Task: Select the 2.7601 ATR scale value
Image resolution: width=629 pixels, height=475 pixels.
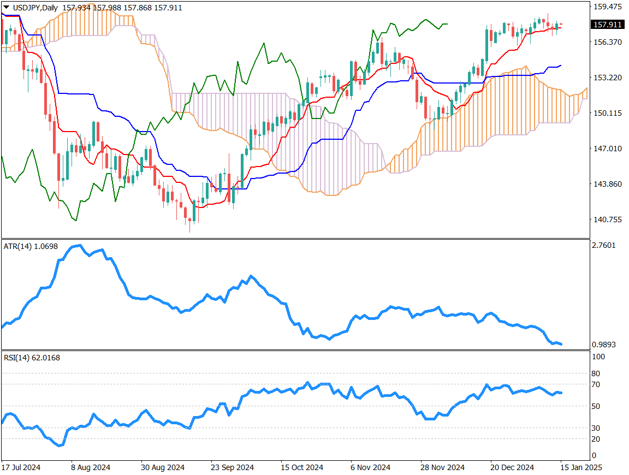Action: pos(604,245)
